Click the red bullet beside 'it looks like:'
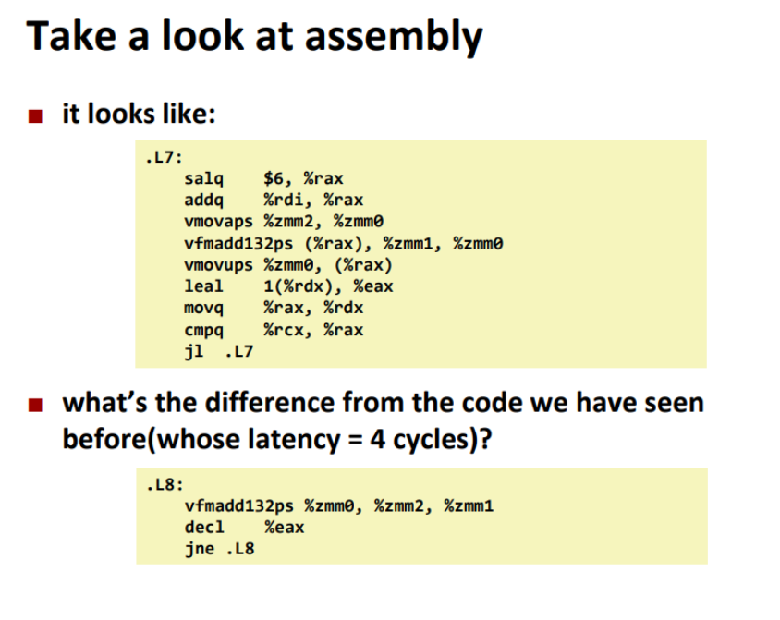780x620 pixels. coord(35,116)
